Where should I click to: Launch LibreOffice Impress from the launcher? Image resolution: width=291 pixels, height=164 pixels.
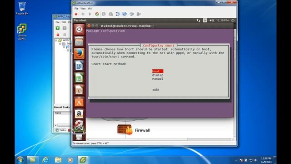[x=79, y=90]
